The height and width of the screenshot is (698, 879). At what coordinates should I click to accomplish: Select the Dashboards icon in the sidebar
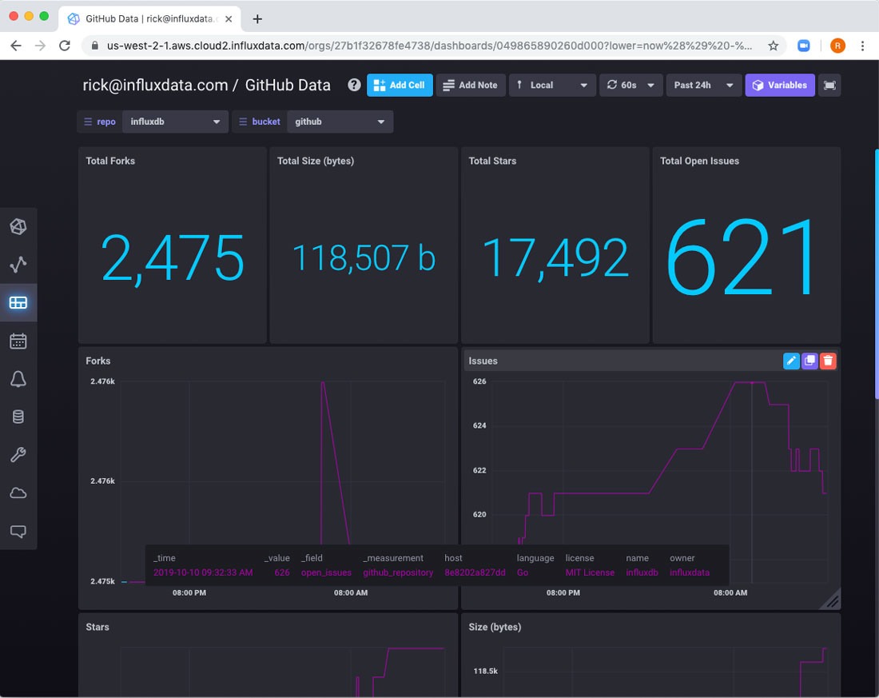point(18,303)
